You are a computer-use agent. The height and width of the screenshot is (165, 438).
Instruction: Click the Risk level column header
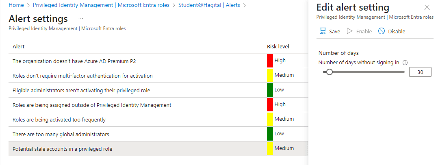278,46
